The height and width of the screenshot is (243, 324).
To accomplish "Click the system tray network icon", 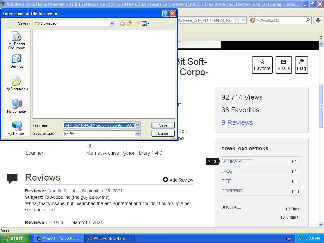I will coord(300,238).
